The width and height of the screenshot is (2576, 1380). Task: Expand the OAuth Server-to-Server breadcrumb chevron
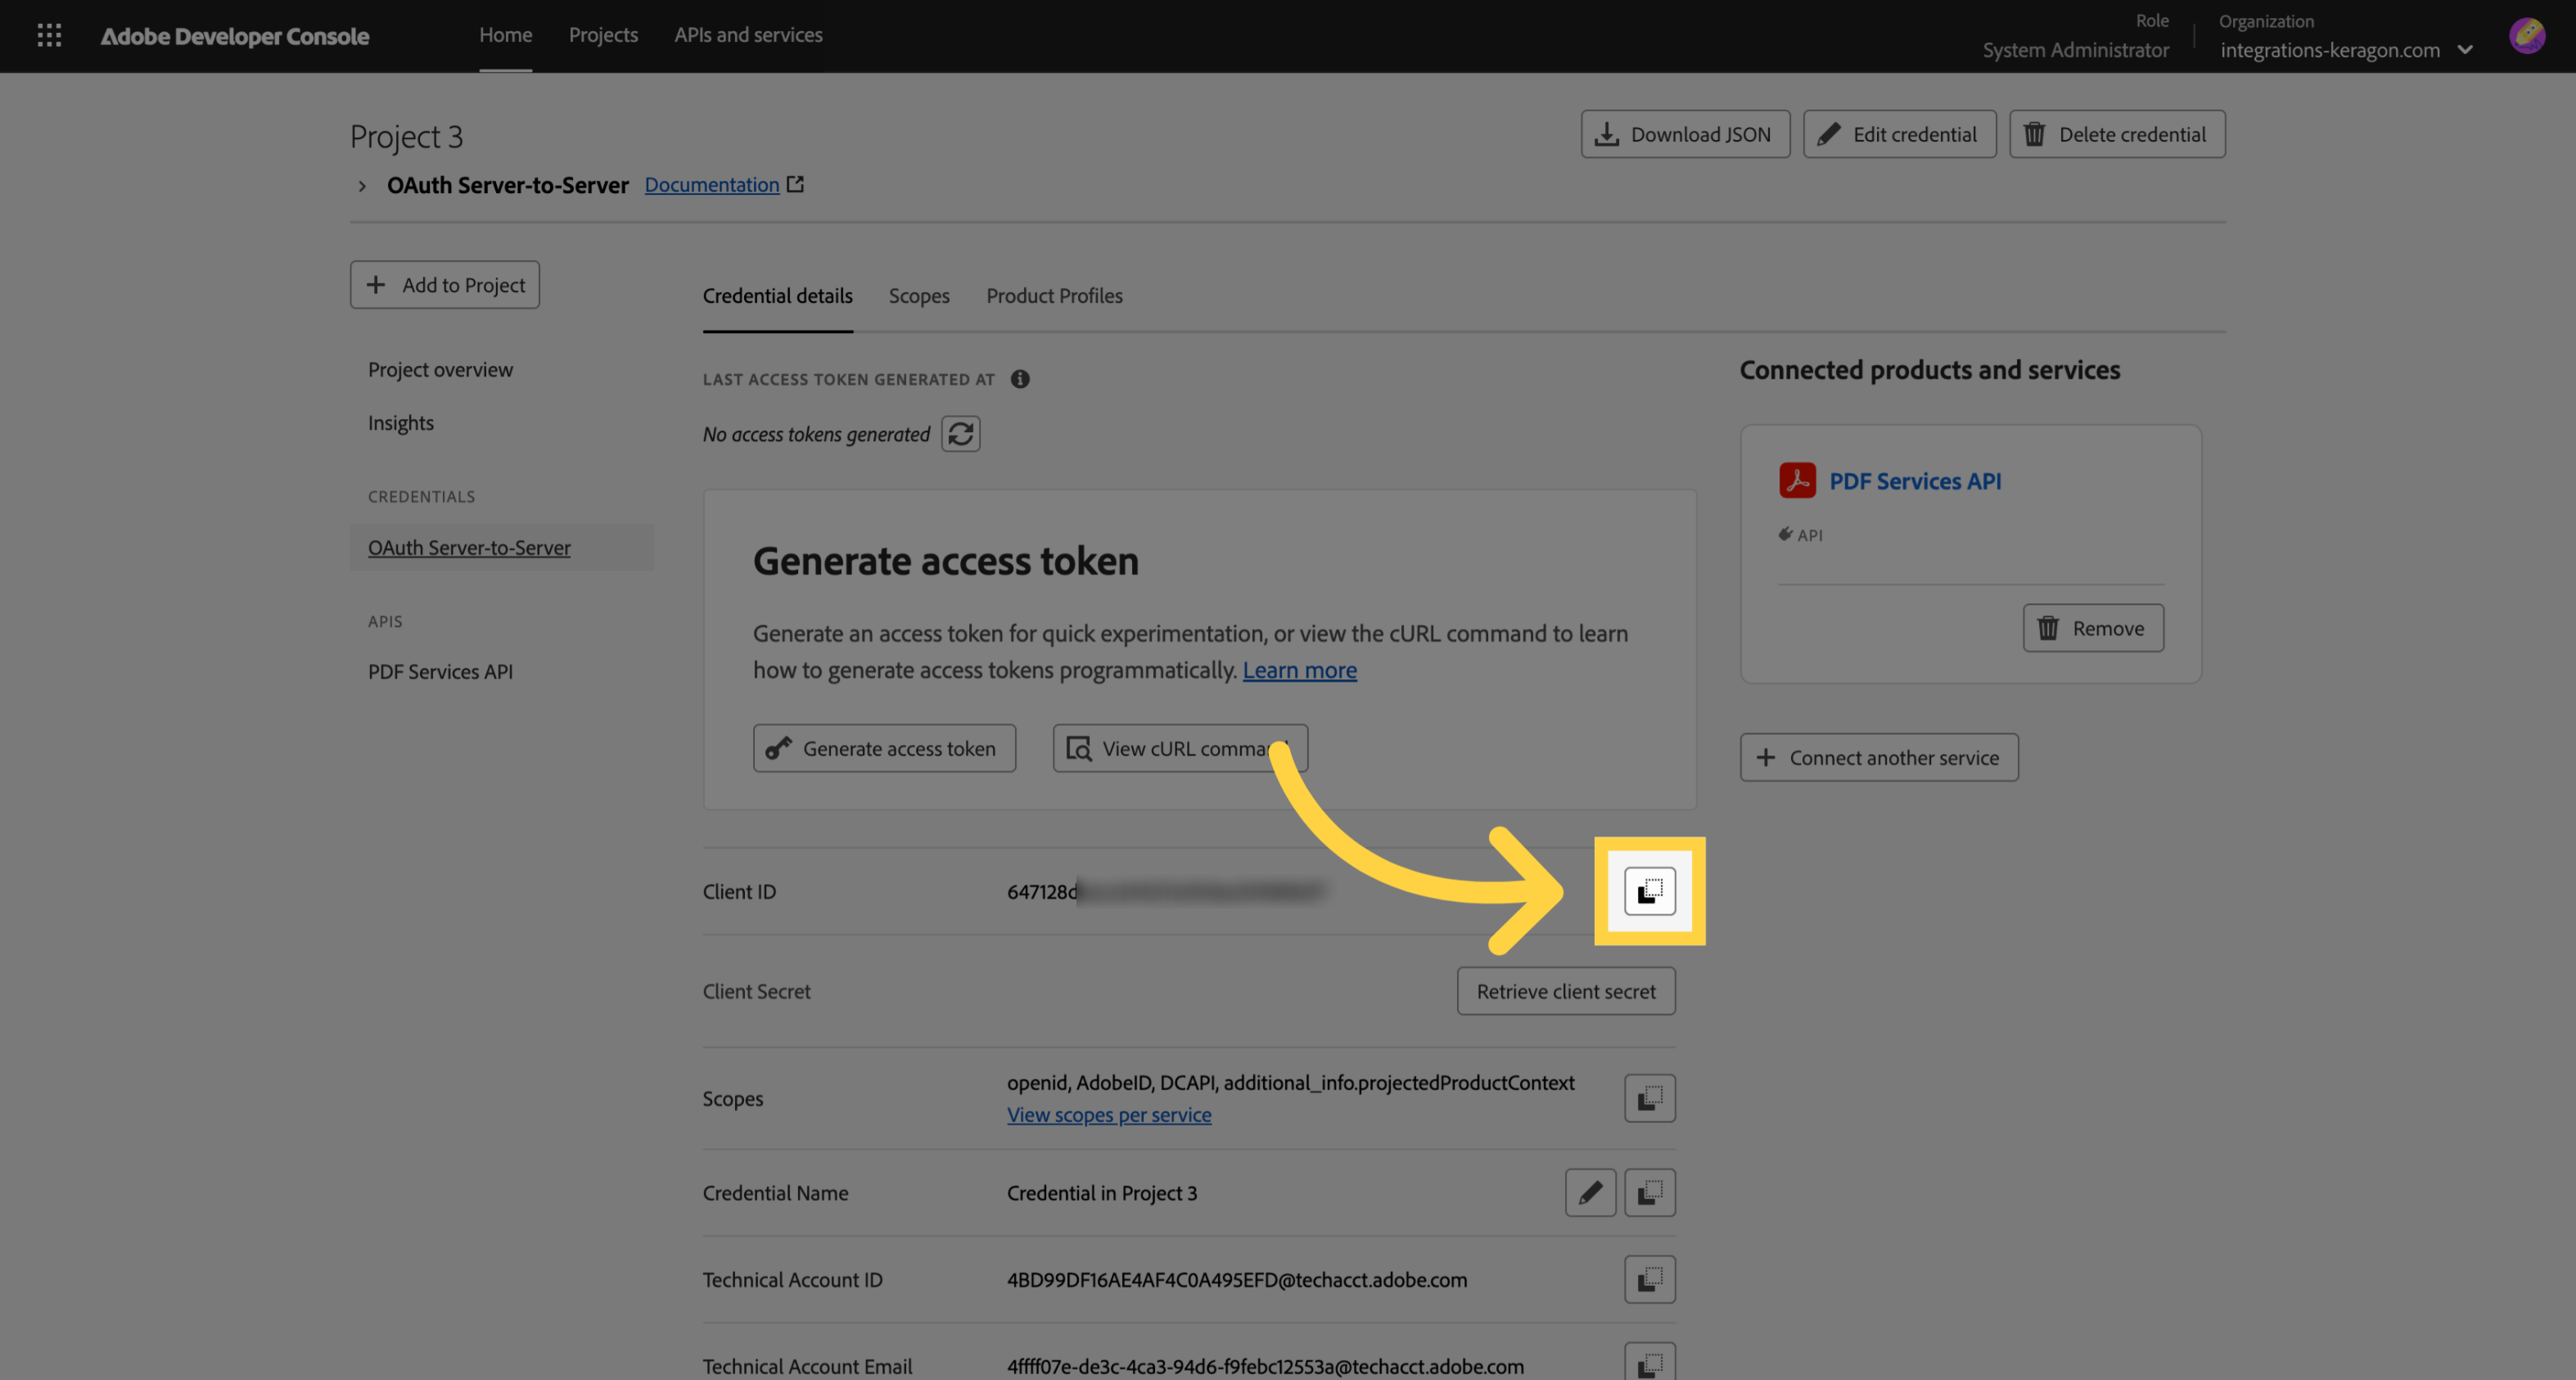362,186
